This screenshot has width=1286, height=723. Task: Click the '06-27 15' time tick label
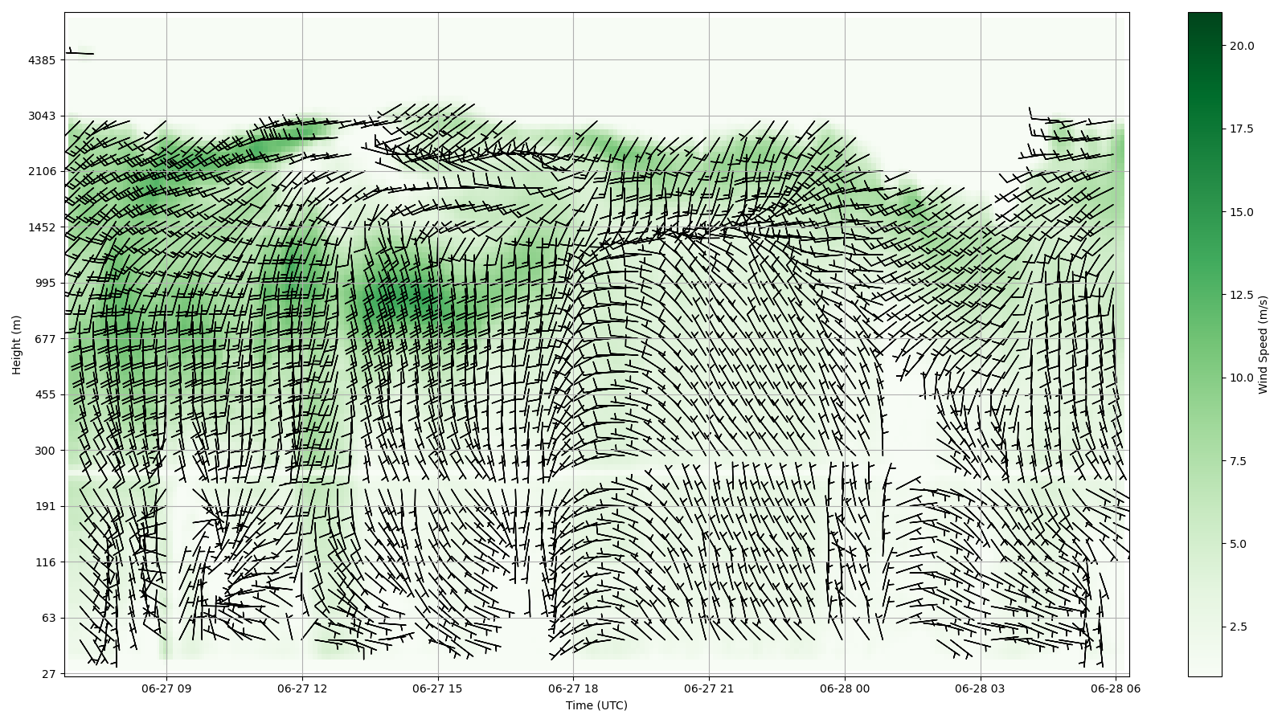point(438,688)
